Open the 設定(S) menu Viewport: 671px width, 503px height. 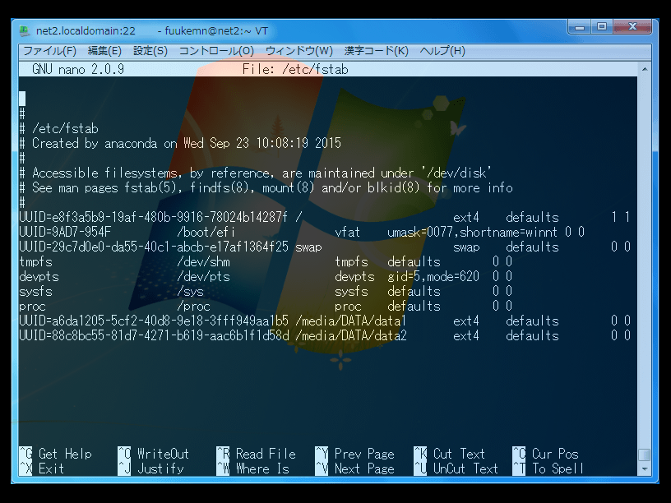150,51
